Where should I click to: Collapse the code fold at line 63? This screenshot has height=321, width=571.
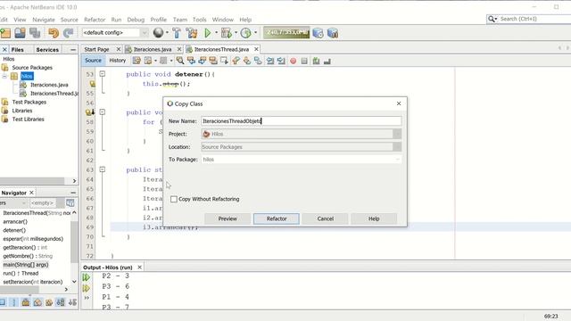[x=103, y=169]
